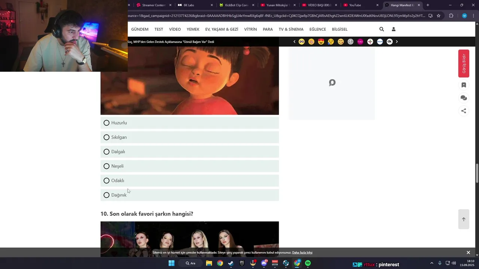Click the bookmark icon in the right sidebar
Viewport: 479px width, 269px height.
pyautogui.click(x=464, y=85)
